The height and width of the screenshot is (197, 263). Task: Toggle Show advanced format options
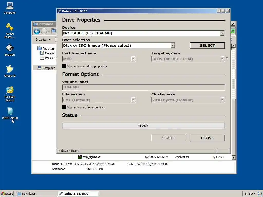pyautogui.click(x=64, y=107)
